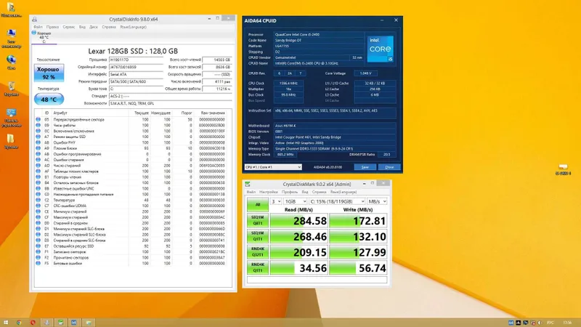581x327 pixels.
Task: Select the Recycle Bin desktop icon
Action: [x=11, y=89]
